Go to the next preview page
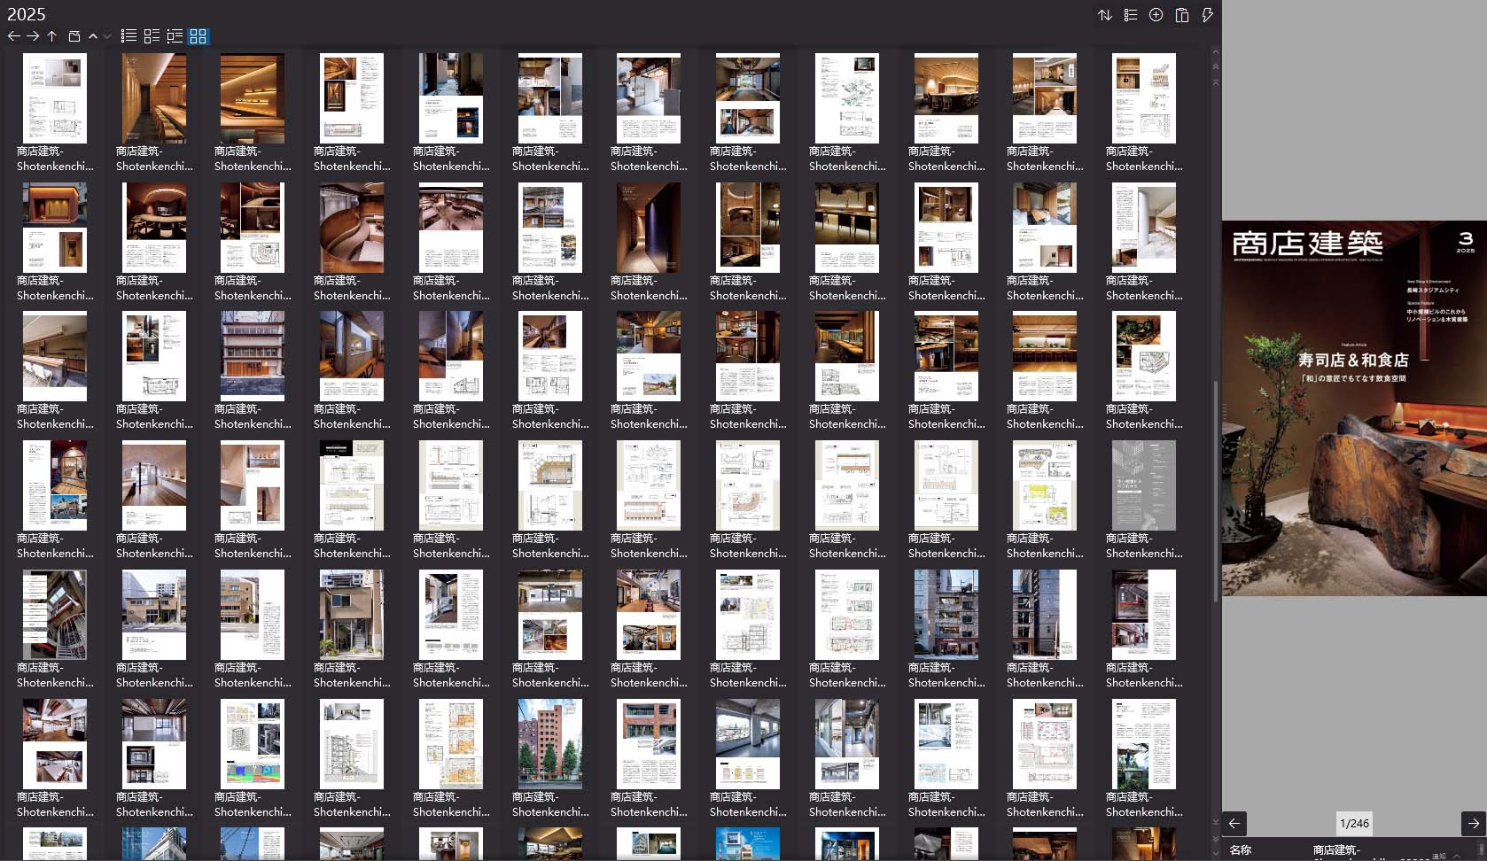Image resolution: width=1487 pixels, height=861 pixels. pos(1473,823)
